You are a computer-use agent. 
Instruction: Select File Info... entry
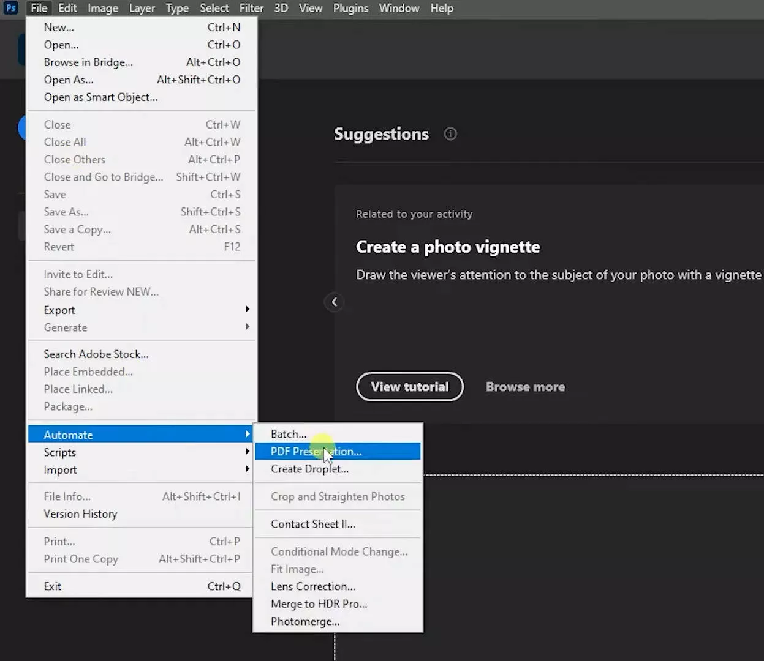pyautogui.click(x=142, y=496)
